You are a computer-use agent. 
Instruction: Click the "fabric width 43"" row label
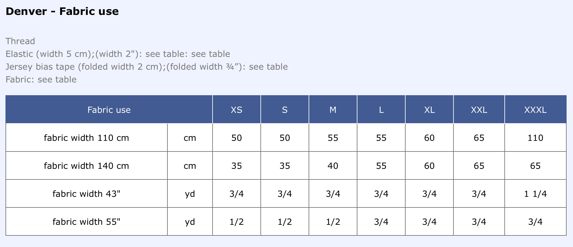coord(86,194)
